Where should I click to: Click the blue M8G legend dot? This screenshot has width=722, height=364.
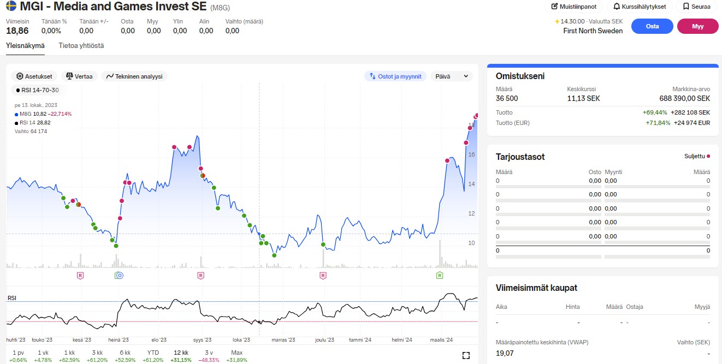coord(16,114)
